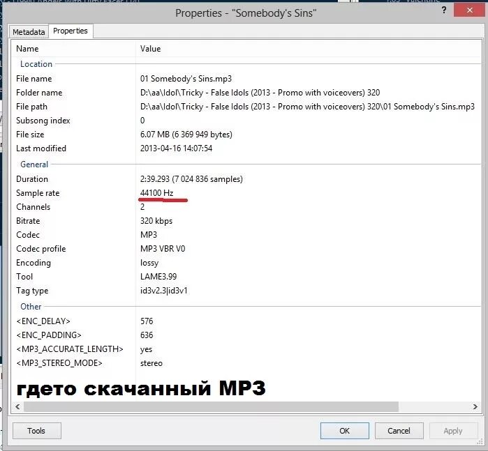Screen dimensions: 488x451
Task: Select the Tool row label
Action: point(24,277)
